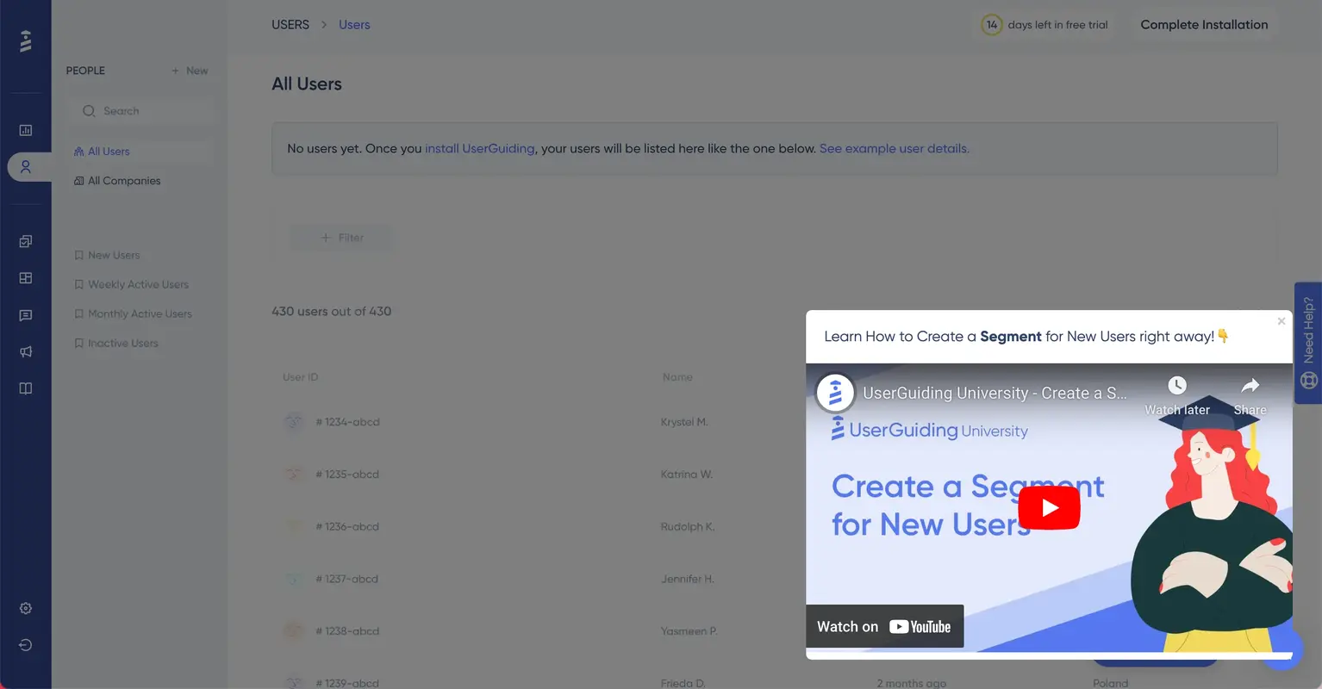Viewport: 1322px width, 689px height.
Task: Click the Users breadcrumb link
Action: click(x=354, y=25)
